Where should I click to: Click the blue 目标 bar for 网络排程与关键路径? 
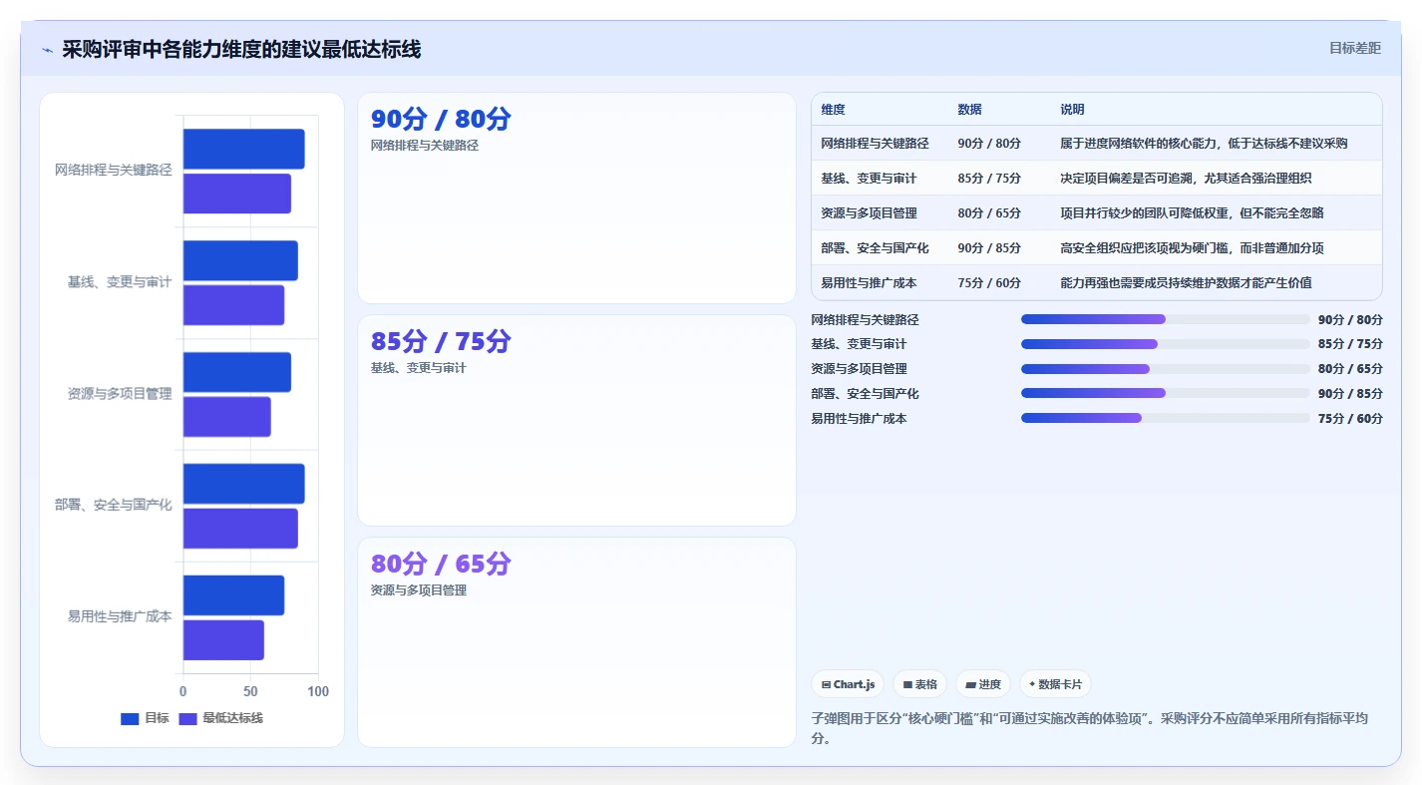tap(243, 149)
